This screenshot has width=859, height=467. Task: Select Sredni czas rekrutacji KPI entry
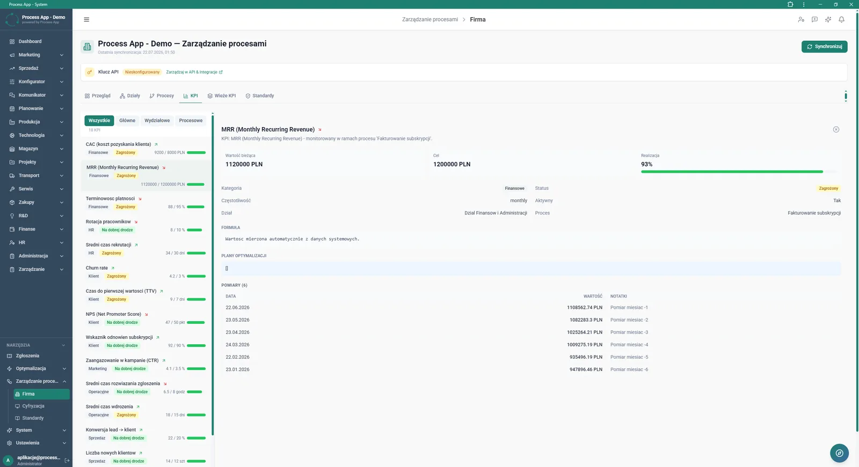click(x=145, y=249)
